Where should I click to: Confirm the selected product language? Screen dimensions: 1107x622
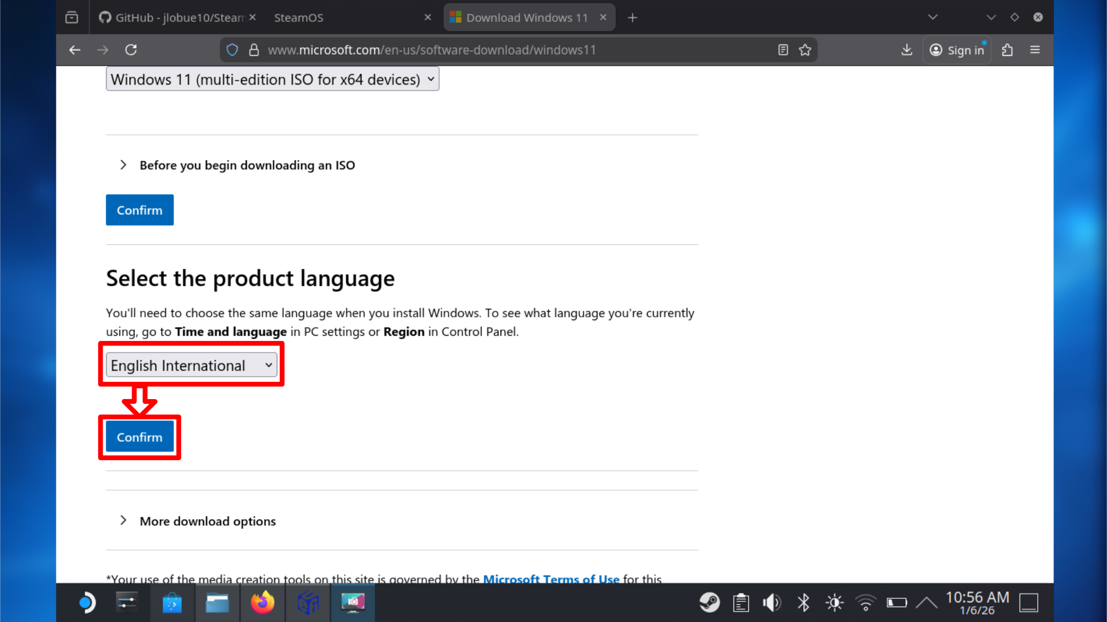click(140, 438)
